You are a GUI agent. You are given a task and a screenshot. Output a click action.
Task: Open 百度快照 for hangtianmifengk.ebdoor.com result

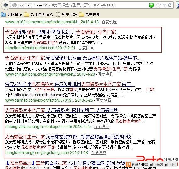pos(86,48)
